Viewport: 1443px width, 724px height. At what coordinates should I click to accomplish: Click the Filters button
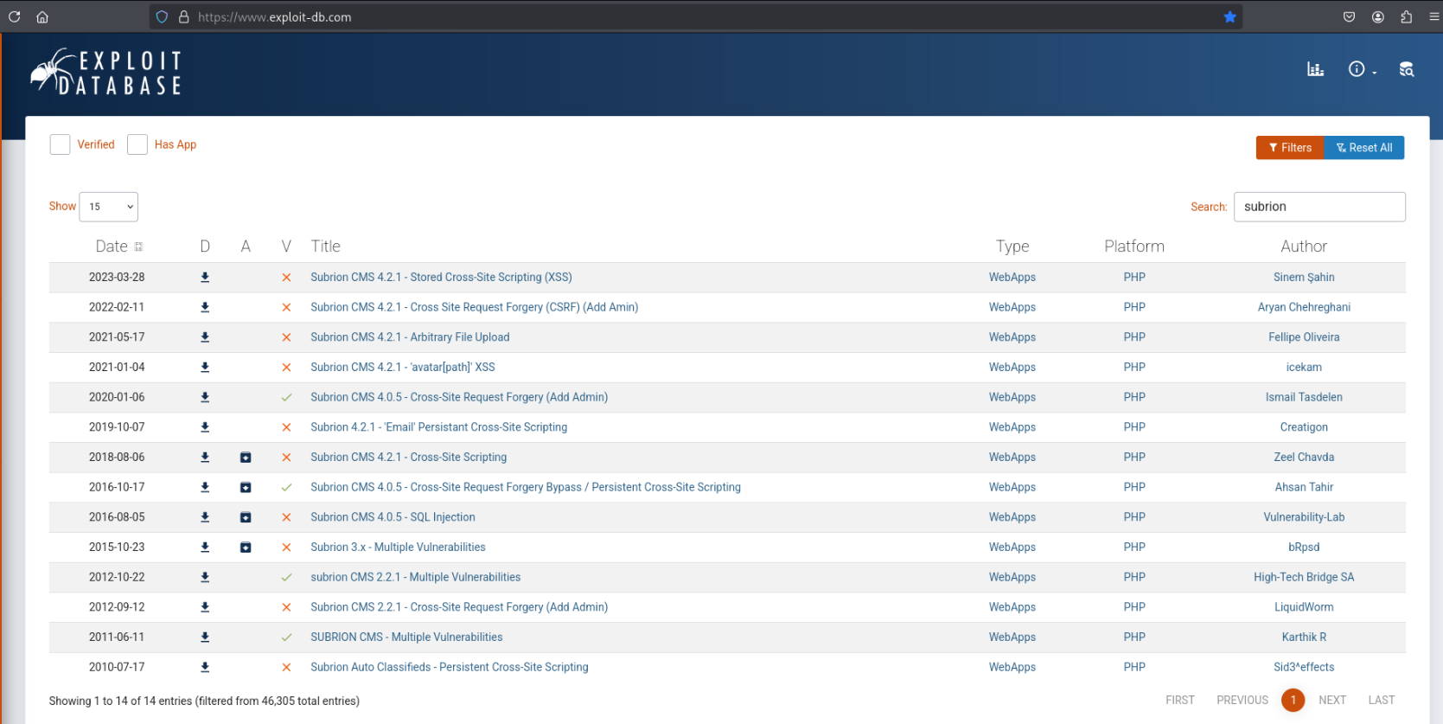1290,148
